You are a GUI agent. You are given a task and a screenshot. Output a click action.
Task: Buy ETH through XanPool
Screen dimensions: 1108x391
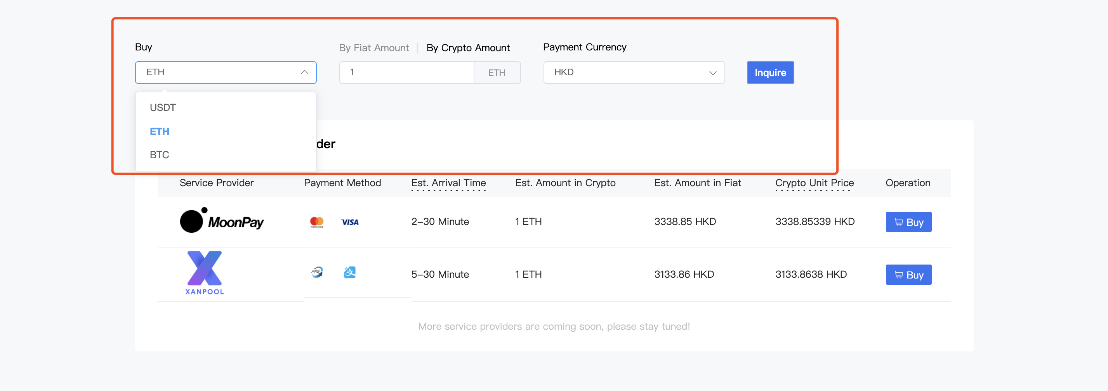908,275
